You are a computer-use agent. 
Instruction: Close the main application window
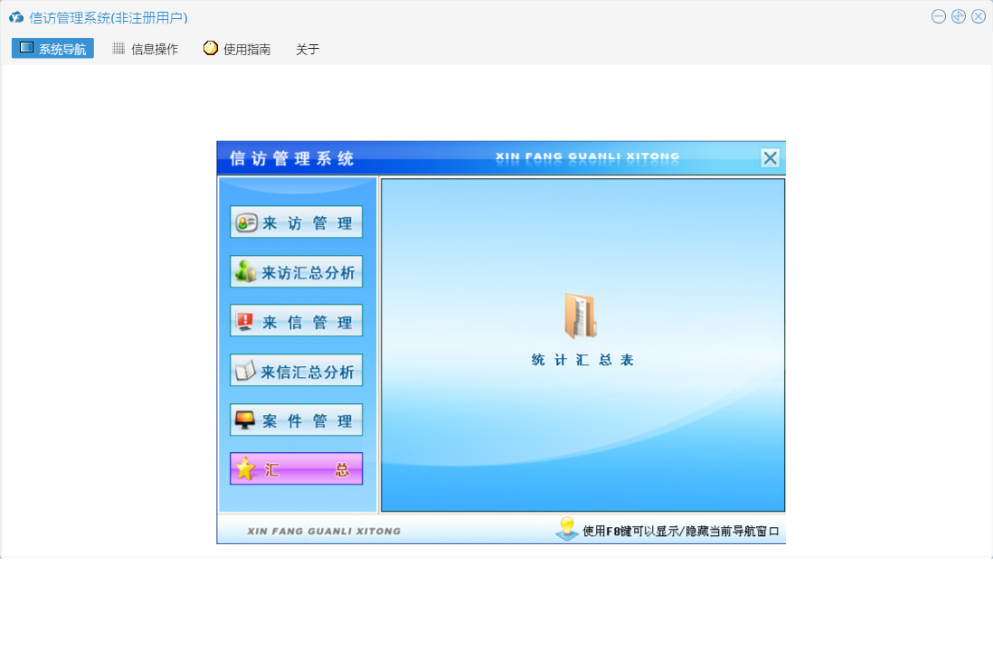(x=979, y=16)
